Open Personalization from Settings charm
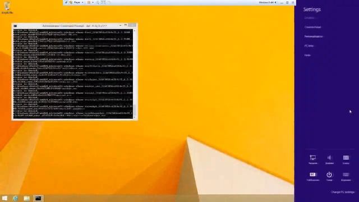 pyautogui.click(x=314, y=36)
